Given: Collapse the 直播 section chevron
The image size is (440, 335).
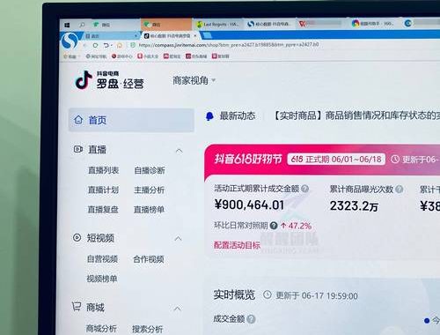Looking at the screenshot, I should tap(179, 151).
